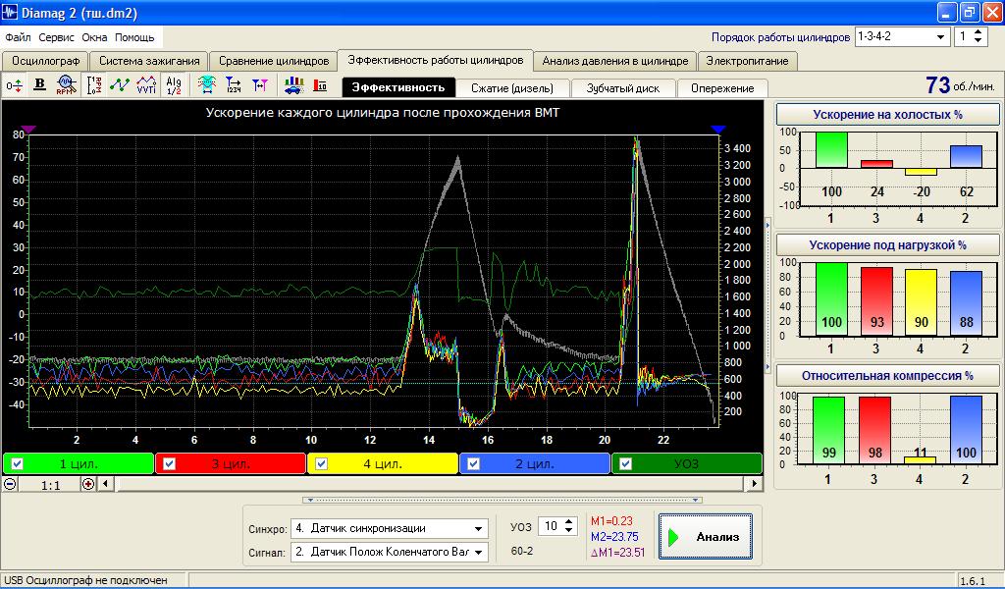Viewport: 1005px width, 589px height.
Task: Collapse bottom panel using left splitter arrow
Action: 310,500
